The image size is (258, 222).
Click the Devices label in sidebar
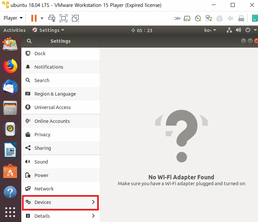tap(43, 202)
